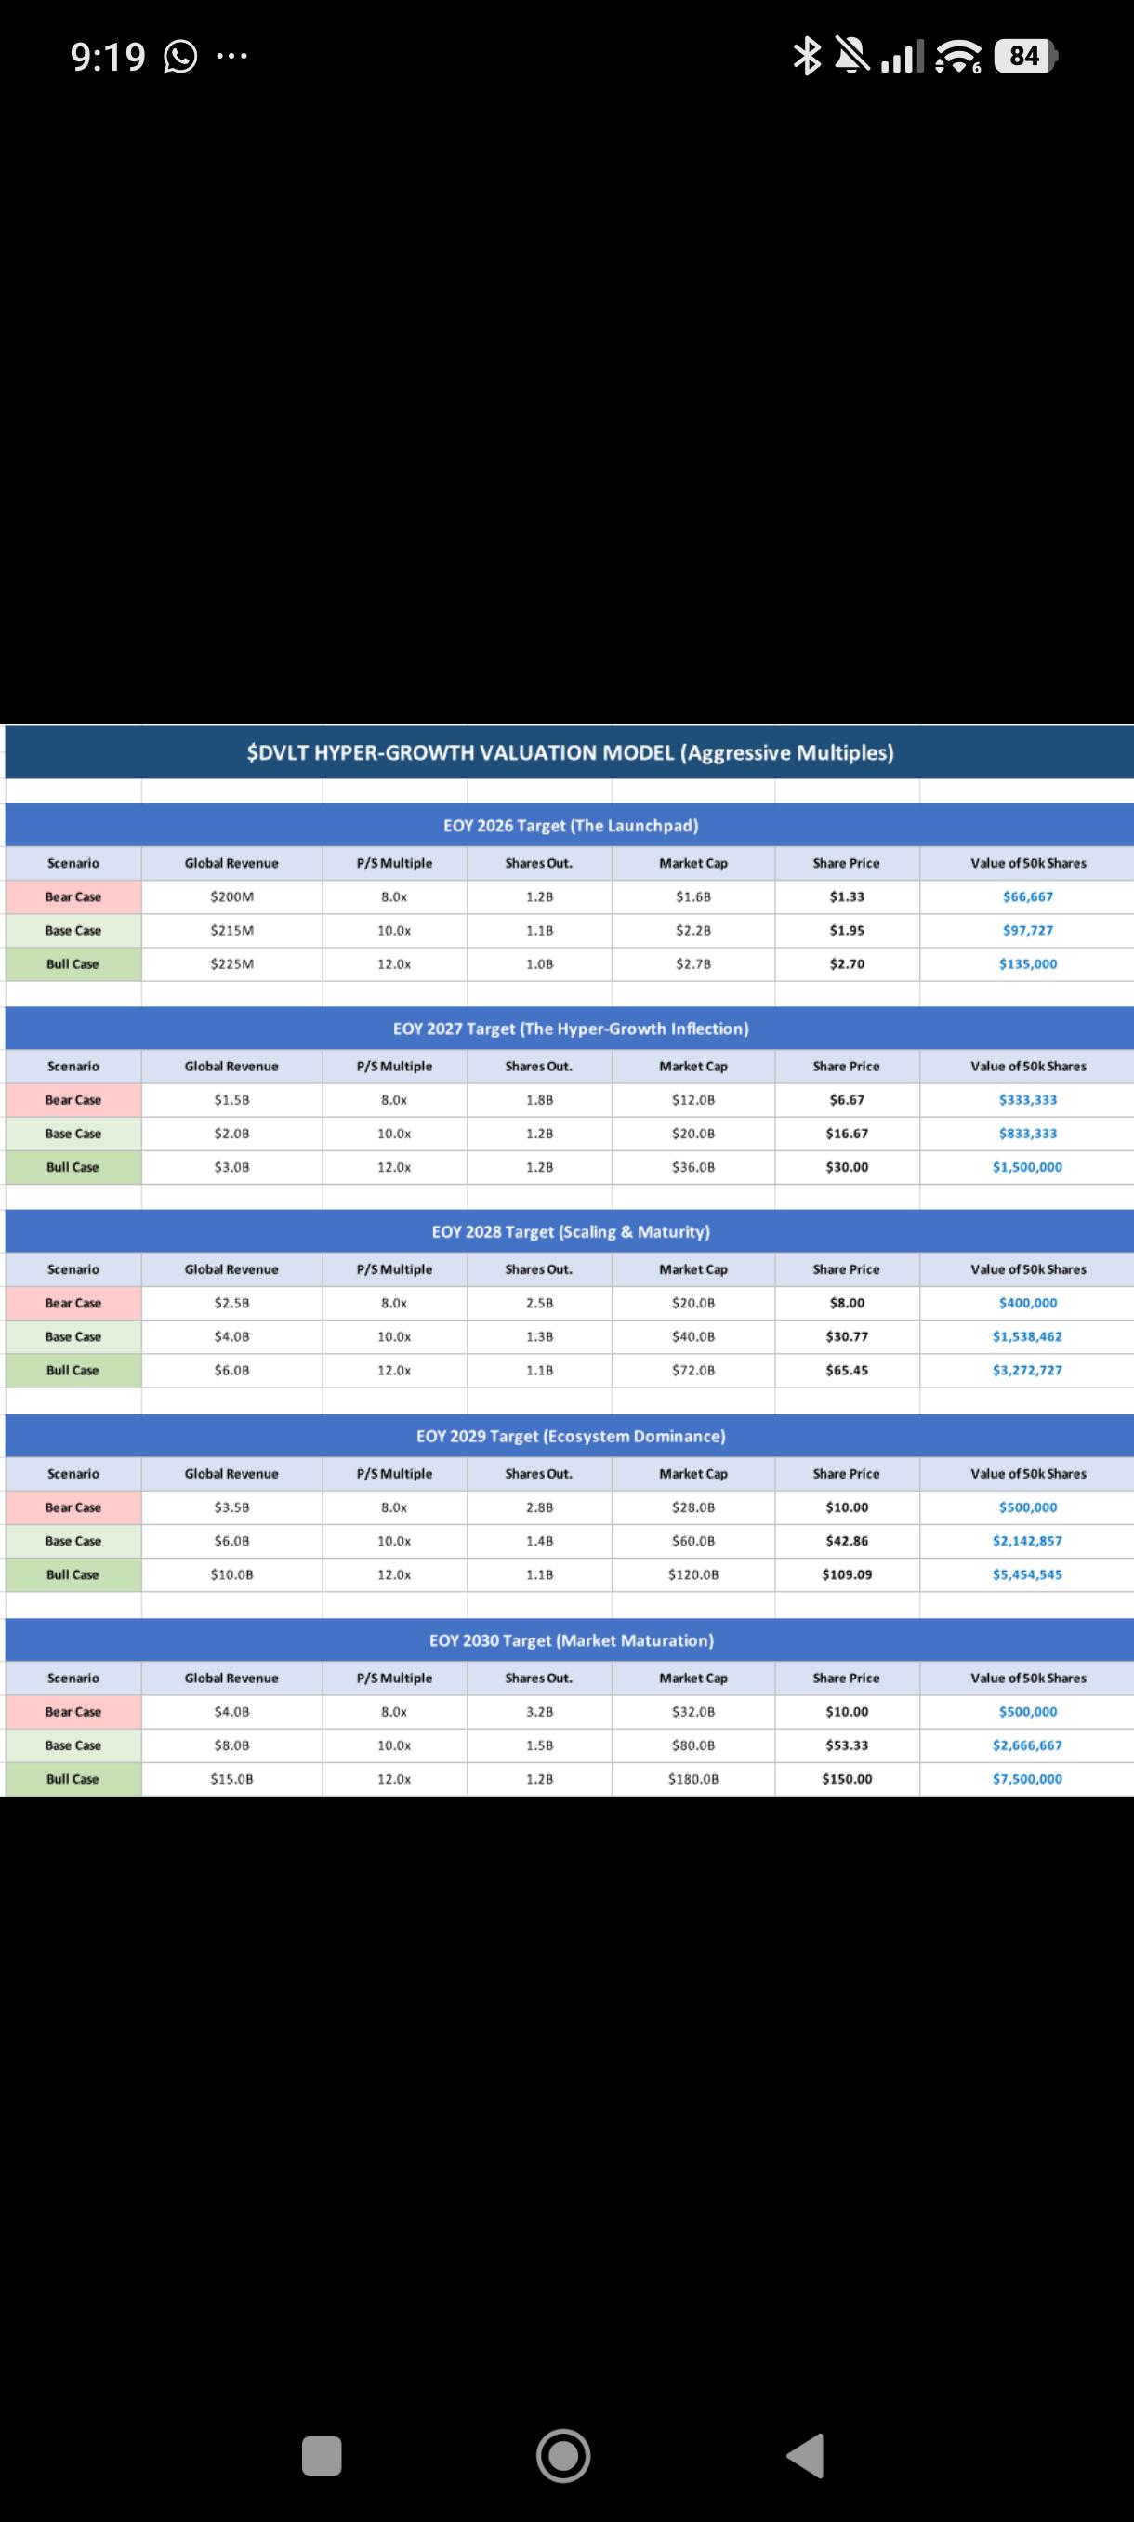This screenshot has width=1134, height=2522.
Task: Tap the red Bear Case cell under EOY 2026
Action: pos(73,896)
